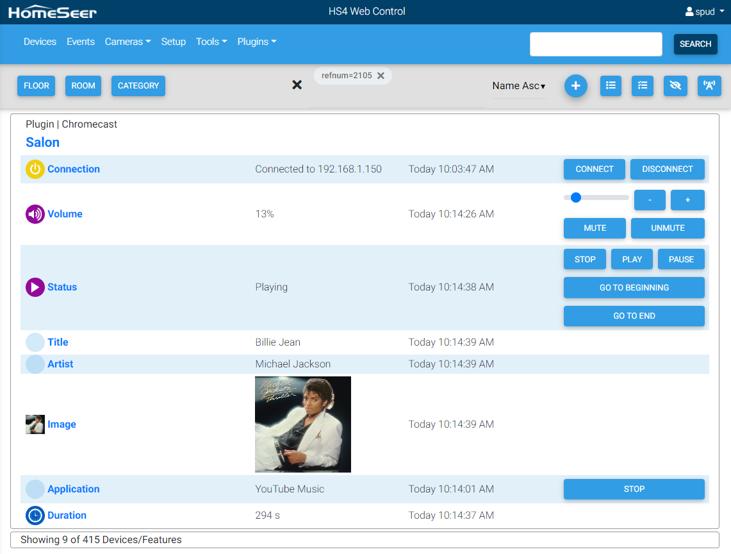Clear all filters with the black X
Screen dimensions: 731x554
[297, 85]
